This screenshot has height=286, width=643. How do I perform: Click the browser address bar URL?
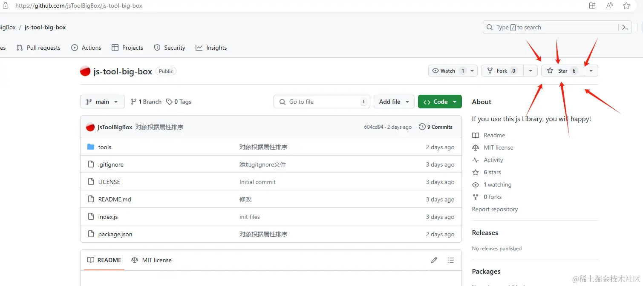pos(79,6)
